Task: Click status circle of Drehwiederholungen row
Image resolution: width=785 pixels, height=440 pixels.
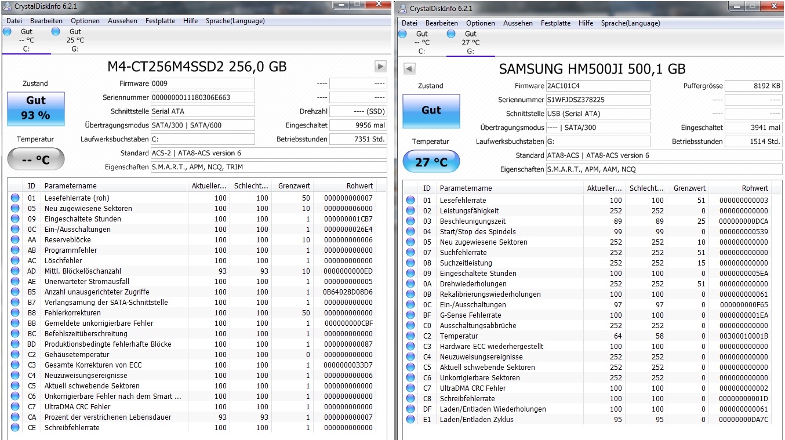Action: (410, 284)
